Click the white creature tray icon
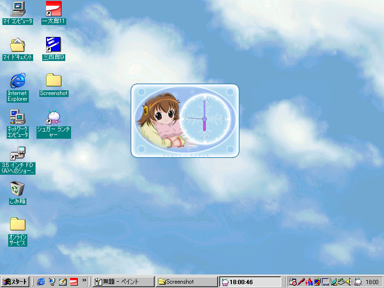This screenshot has height=288, width=384. [358, 282]
